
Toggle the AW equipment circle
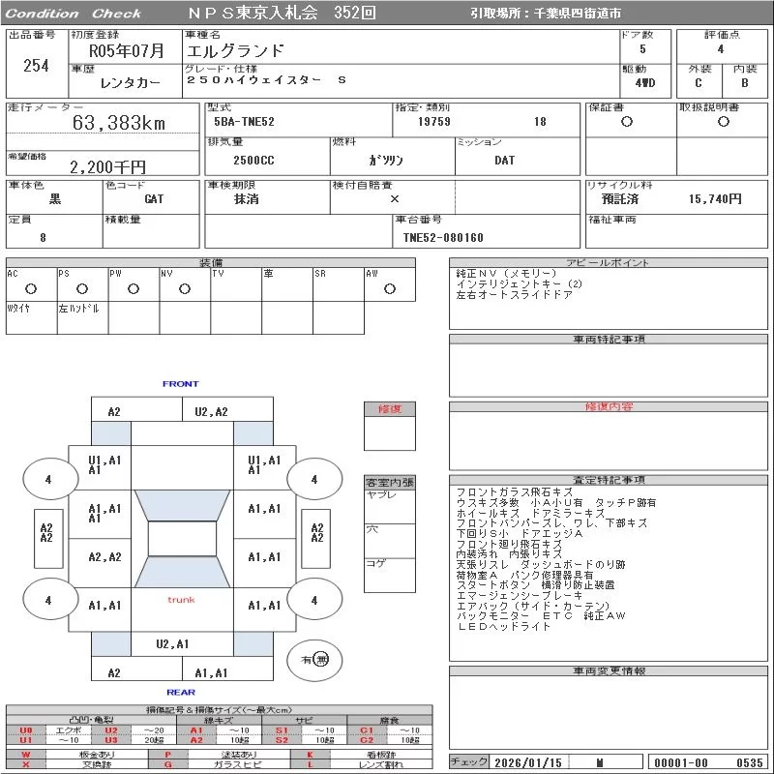(389, 288)
